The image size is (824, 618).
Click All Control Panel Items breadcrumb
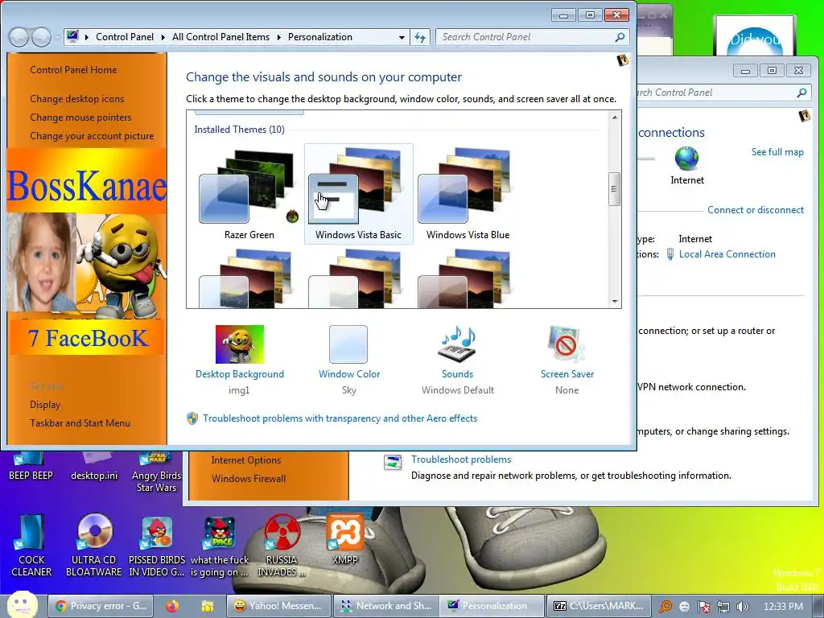point(220,37)
